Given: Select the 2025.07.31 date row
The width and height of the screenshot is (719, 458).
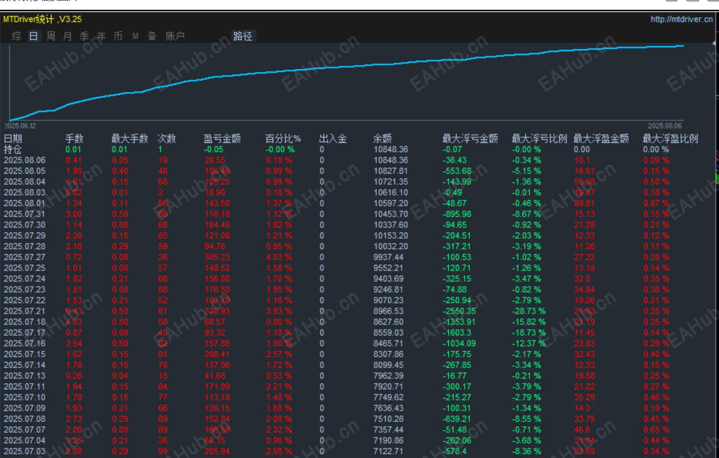Looking at the screenshot, I should (25, 214).
